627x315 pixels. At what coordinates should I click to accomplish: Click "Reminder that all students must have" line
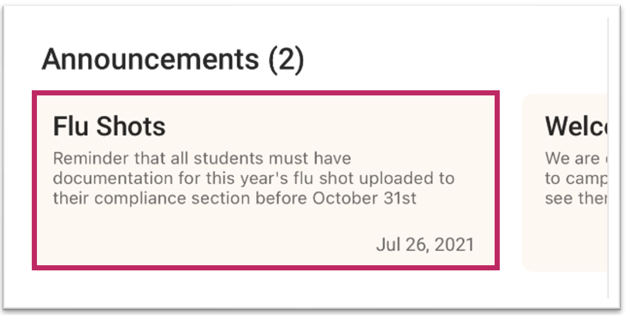pyautogui.click(x=202, y=158)
